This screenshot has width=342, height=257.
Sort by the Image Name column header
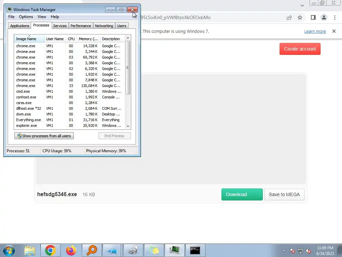(29, 39)
